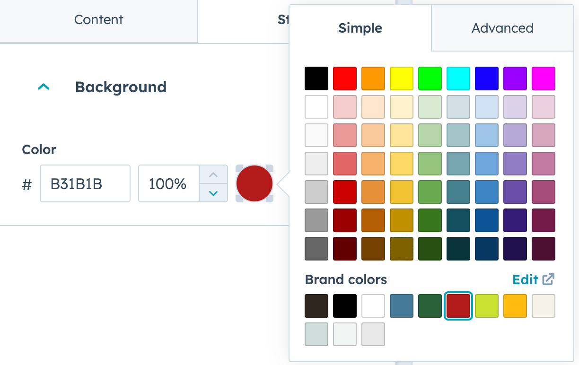The height and width of the screenshot is (365, 579).
Task: Select the bright green swatch in top row
Action: click(430, 78)
